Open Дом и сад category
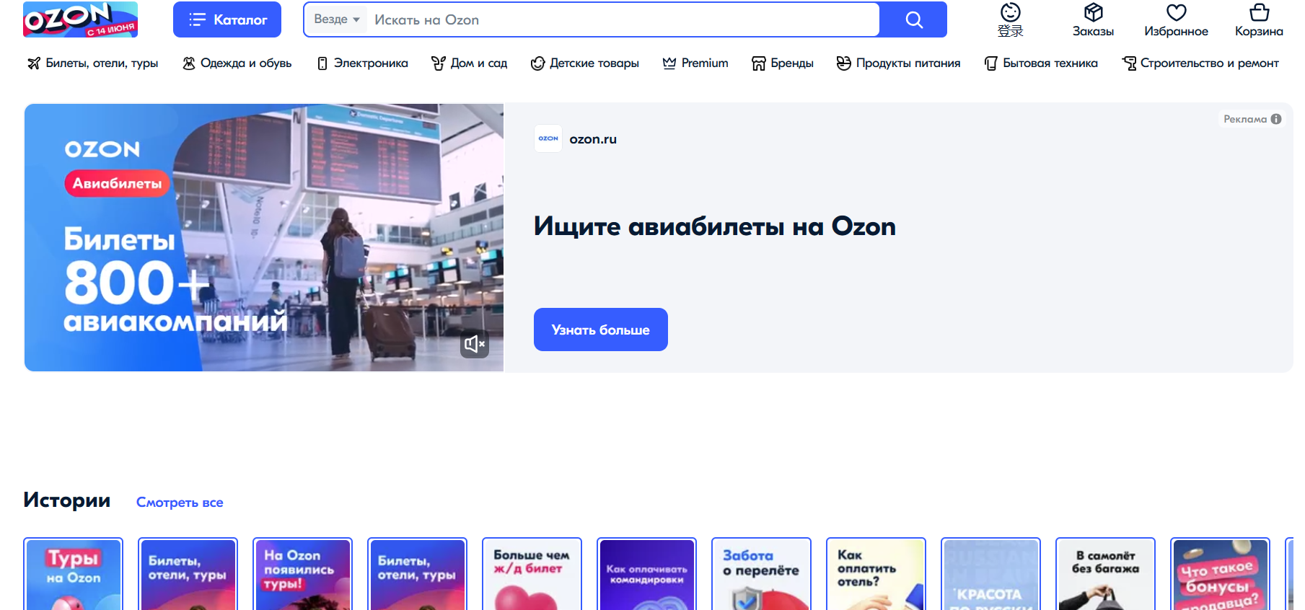This screenshot has width=1305, height=610. (479, 63)
